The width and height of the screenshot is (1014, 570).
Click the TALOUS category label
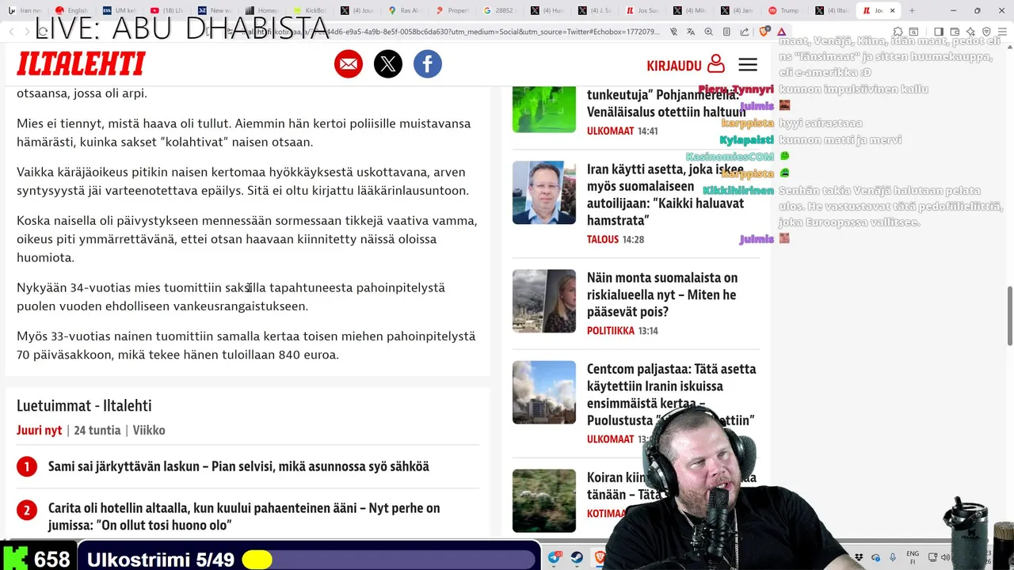tap(603, 239)
